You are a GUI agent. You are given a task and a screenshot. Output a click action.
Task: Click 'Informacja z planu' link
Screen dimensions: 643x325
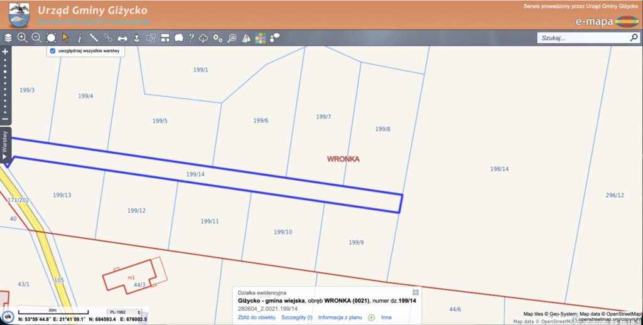click(340, 317)
